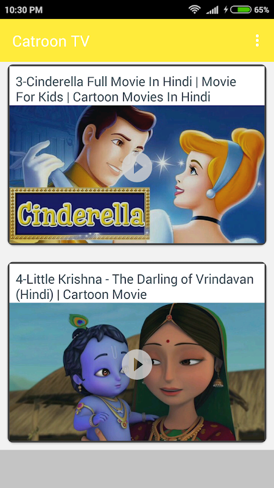Open the three-dot overflow menu
274x488 pixels.
point(257,40)
